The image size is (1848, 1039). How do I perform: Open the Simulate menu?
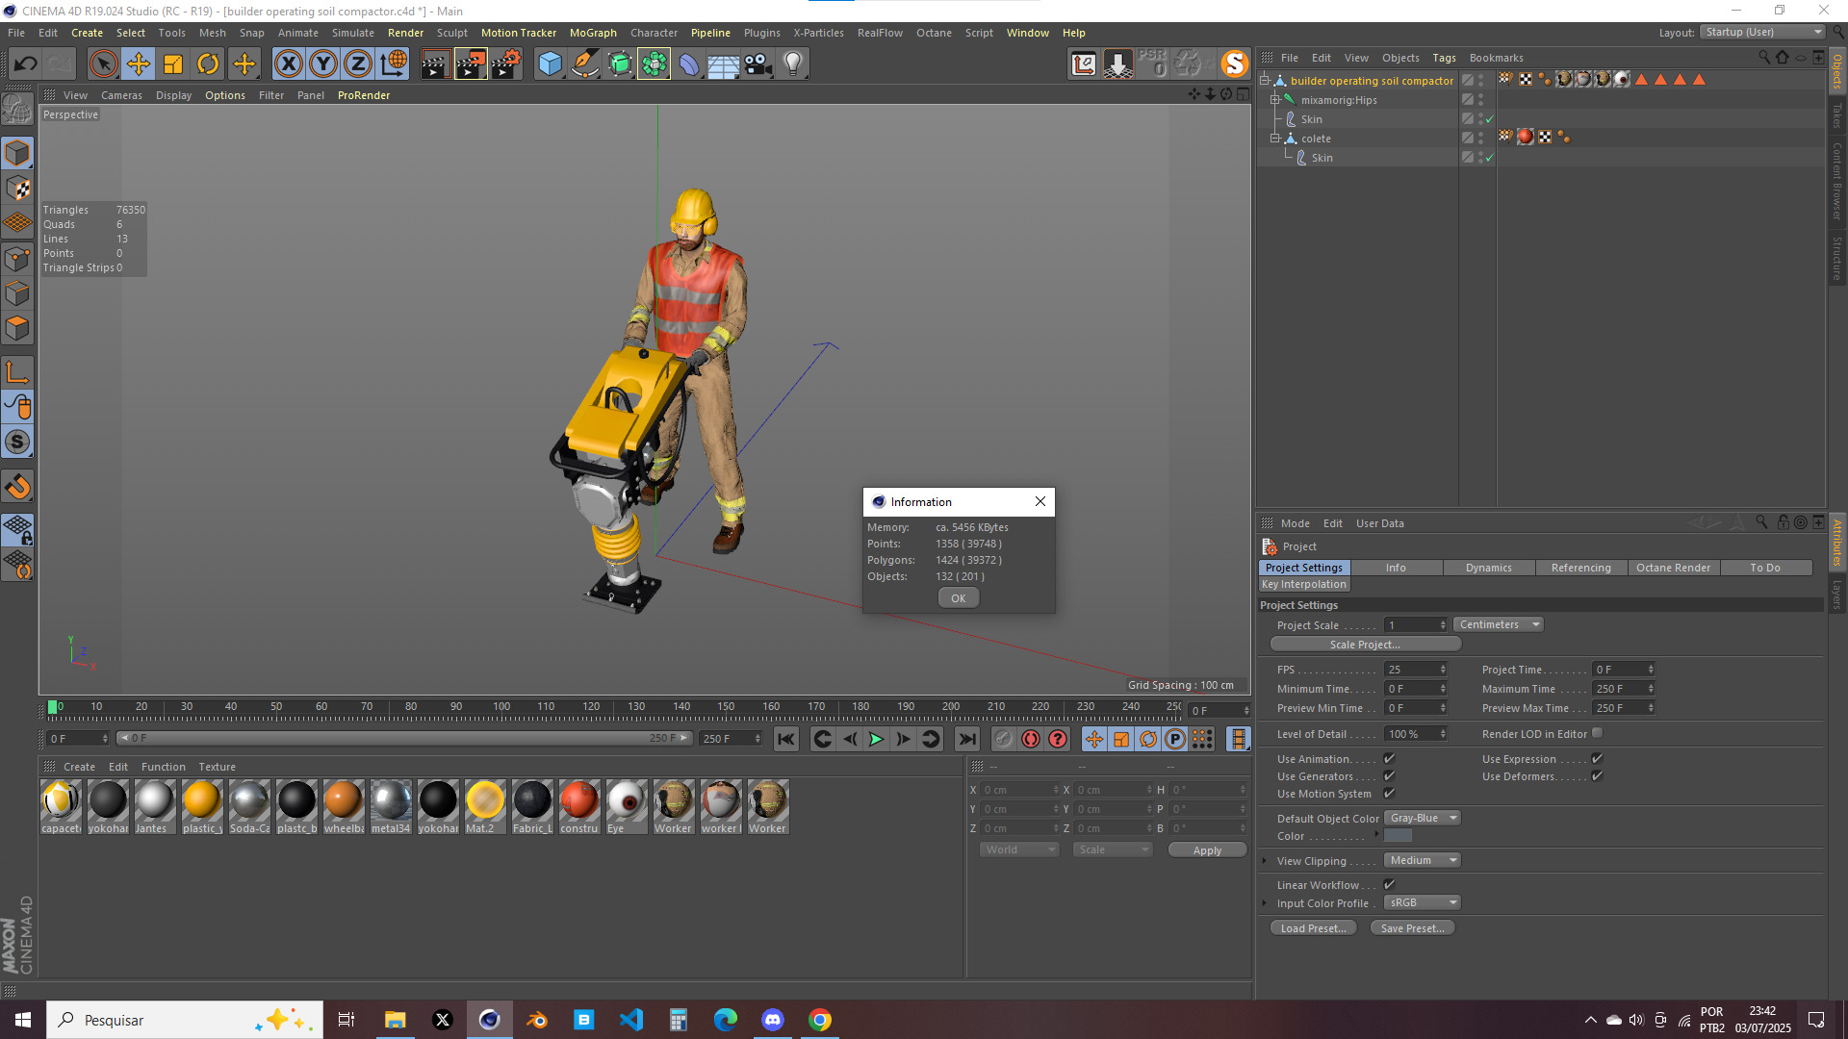pyautogui.click(x=353, y=33)
